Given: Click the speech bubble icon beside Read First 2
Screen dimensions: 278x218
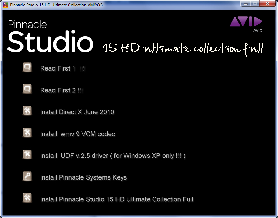Looking at the screenshot, I should point(27,89).
